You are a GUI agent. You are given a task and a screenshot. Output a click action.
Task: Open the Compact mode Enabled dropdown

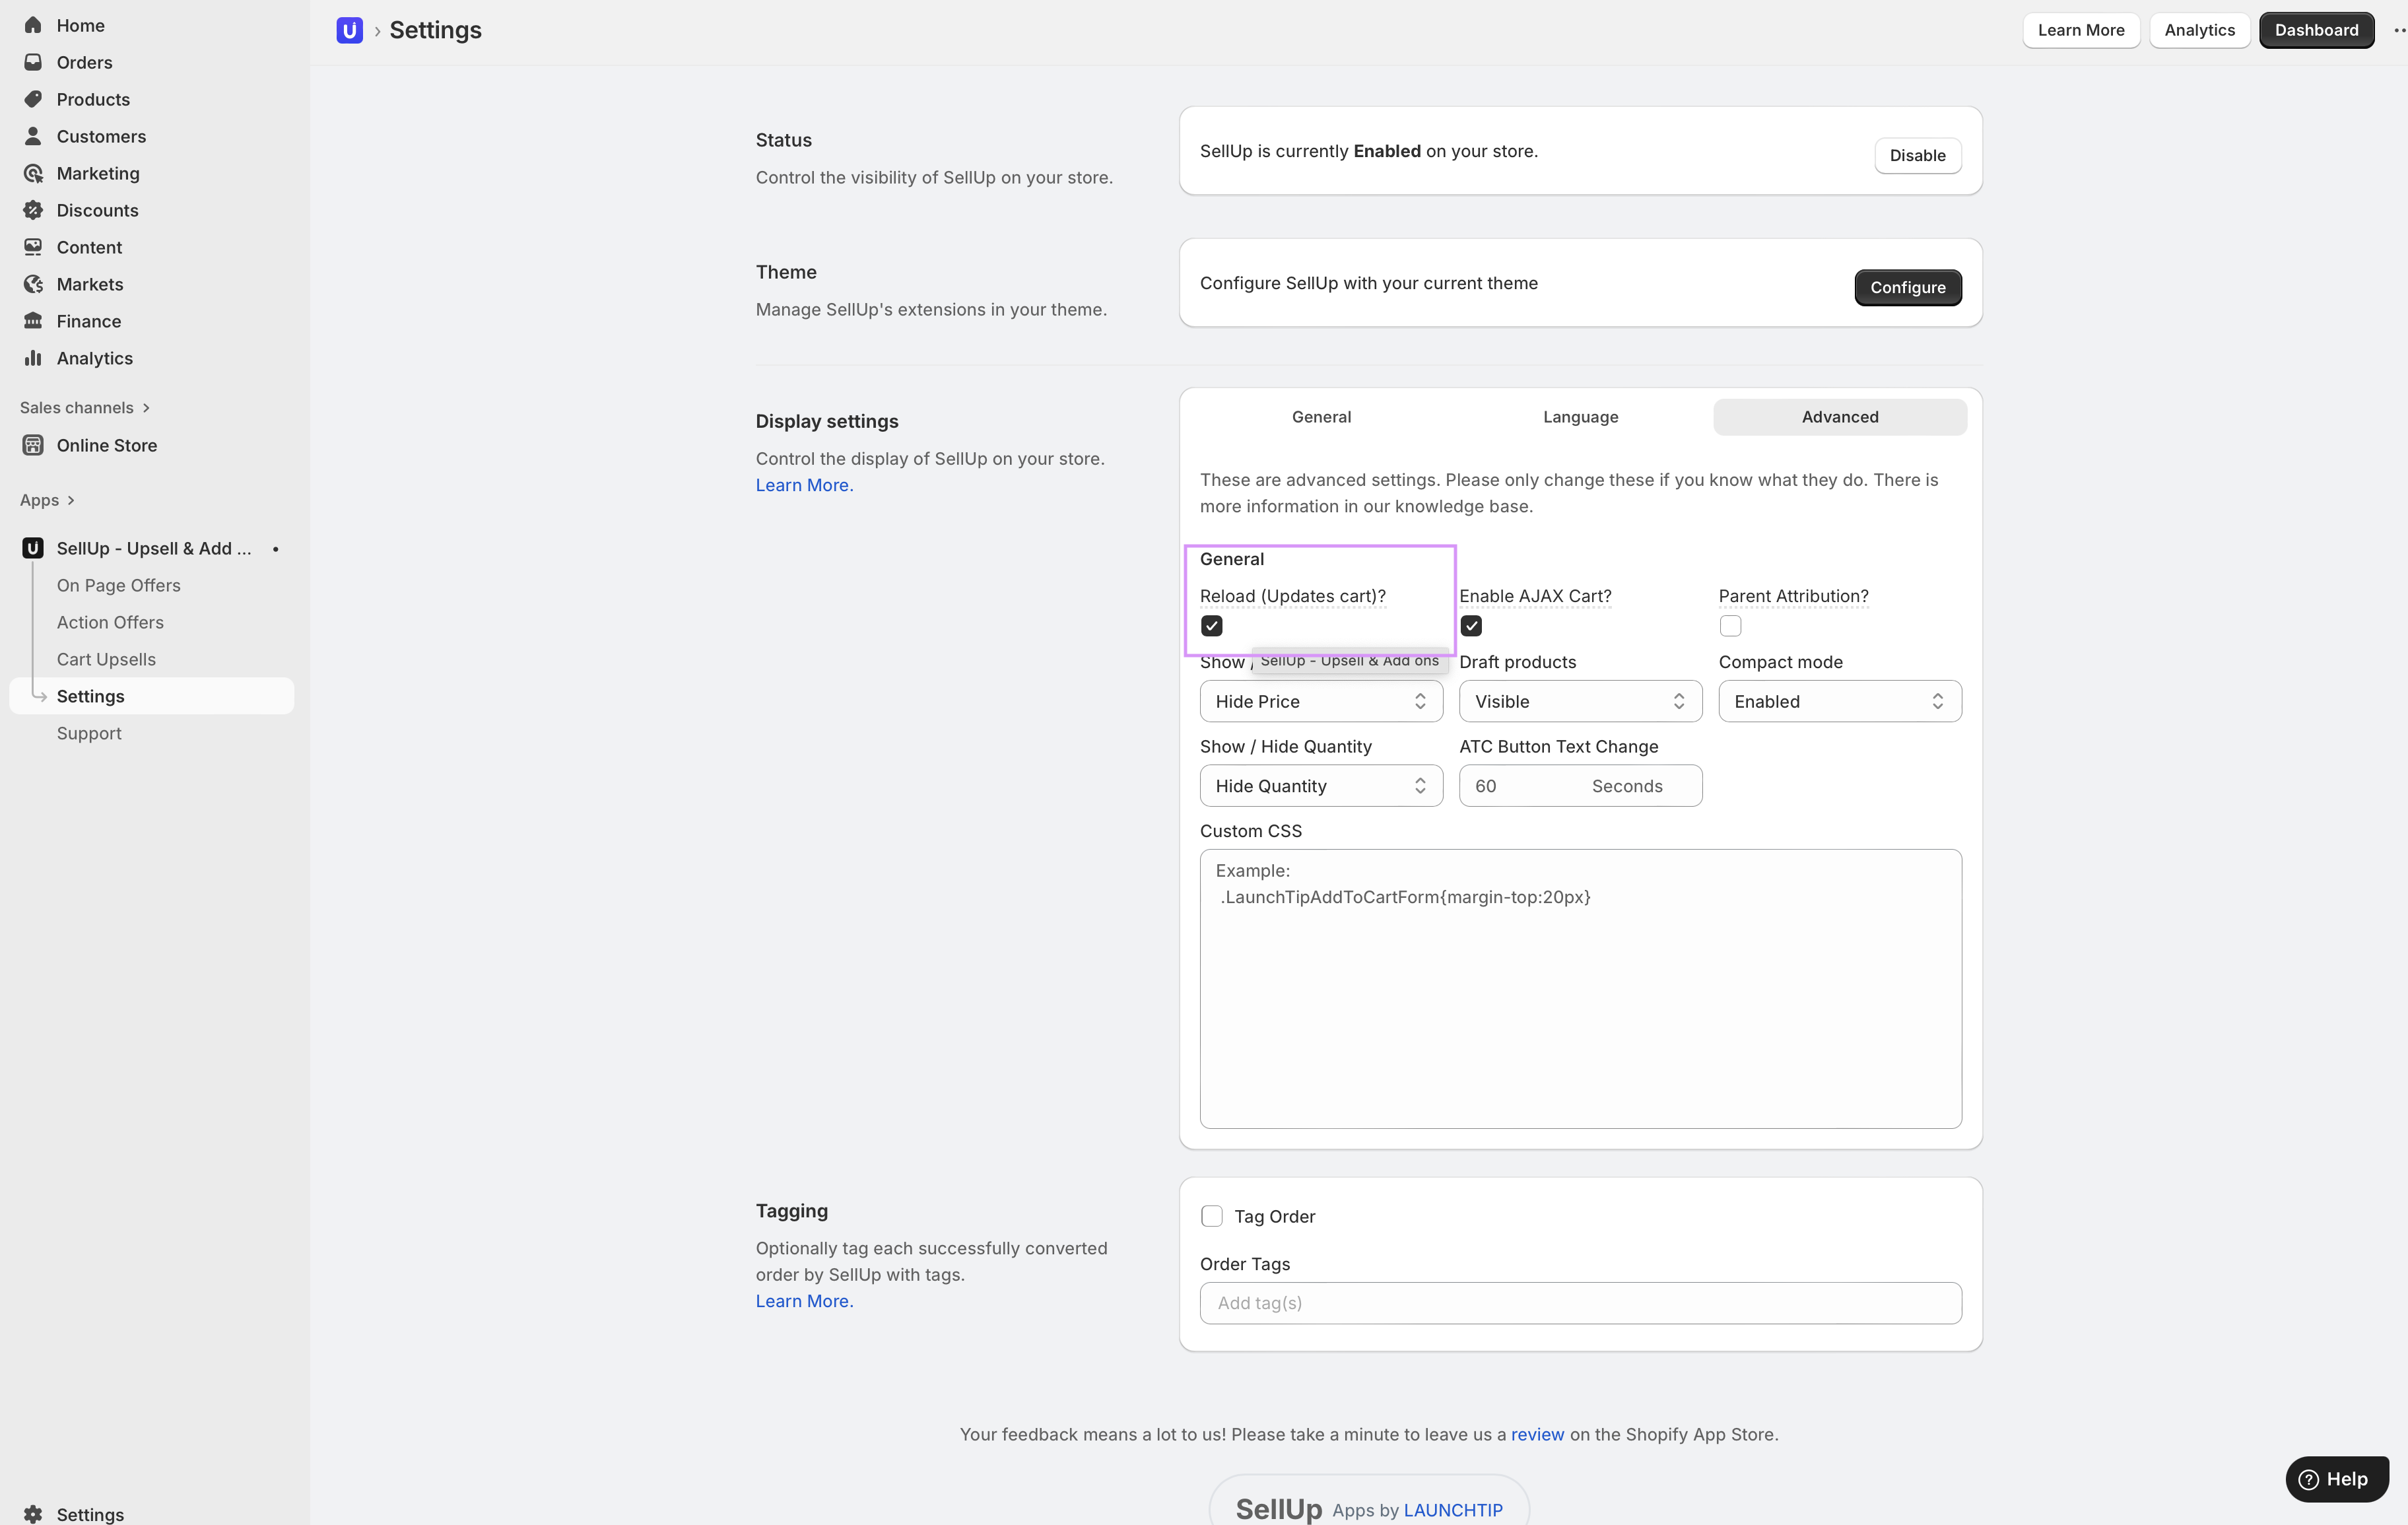click(x=1840, y=701)
